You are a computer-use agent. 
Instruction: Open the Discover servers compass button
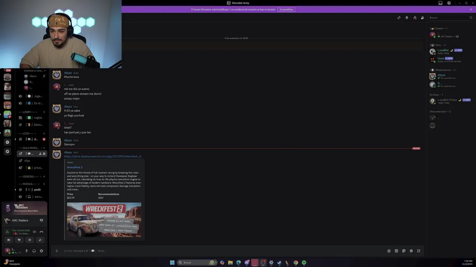[7, 151]
